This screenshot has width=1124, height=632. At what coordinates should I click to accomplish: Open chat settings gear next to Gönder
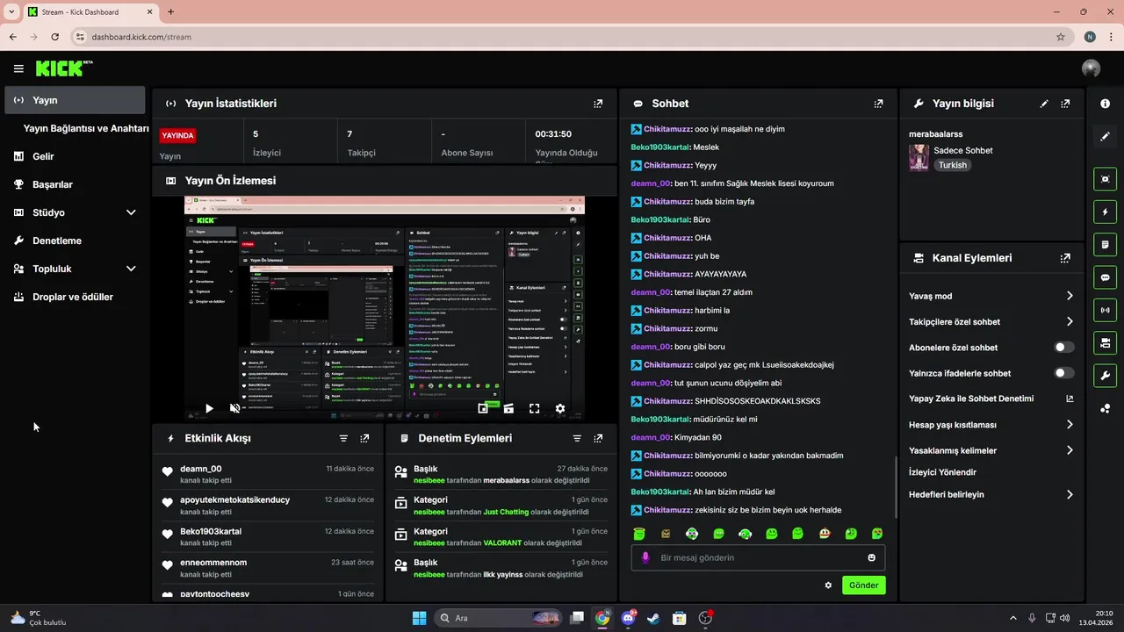[x=828, y=585]
